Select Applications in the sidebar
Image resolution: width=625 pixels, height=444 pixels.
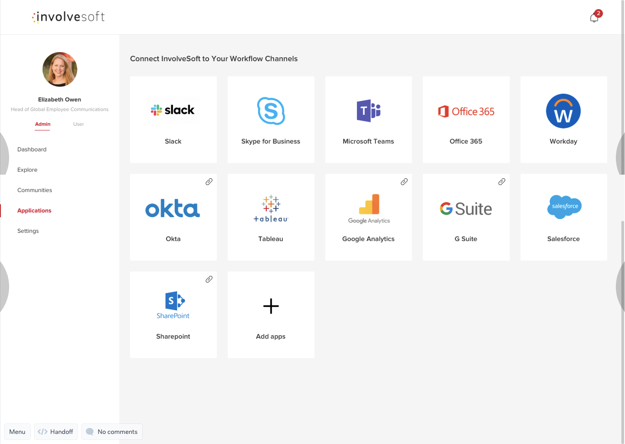pyautogui.click(x=34, y=211)
